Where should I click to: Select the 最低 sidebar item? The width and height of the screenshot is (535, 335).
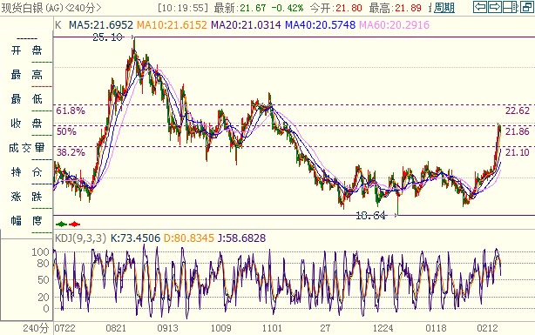pyautogui.click(x=27, y=99)
